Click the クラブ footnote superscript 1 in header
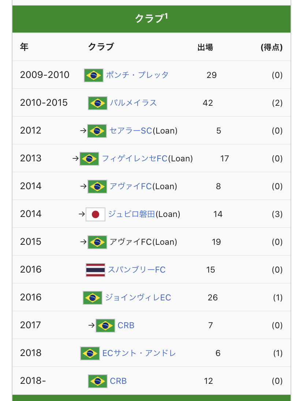 click(166, 16)
